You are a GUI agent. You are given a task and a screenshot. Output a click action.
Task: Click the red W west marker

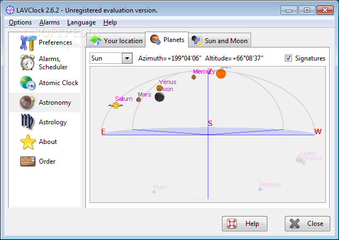318,131
